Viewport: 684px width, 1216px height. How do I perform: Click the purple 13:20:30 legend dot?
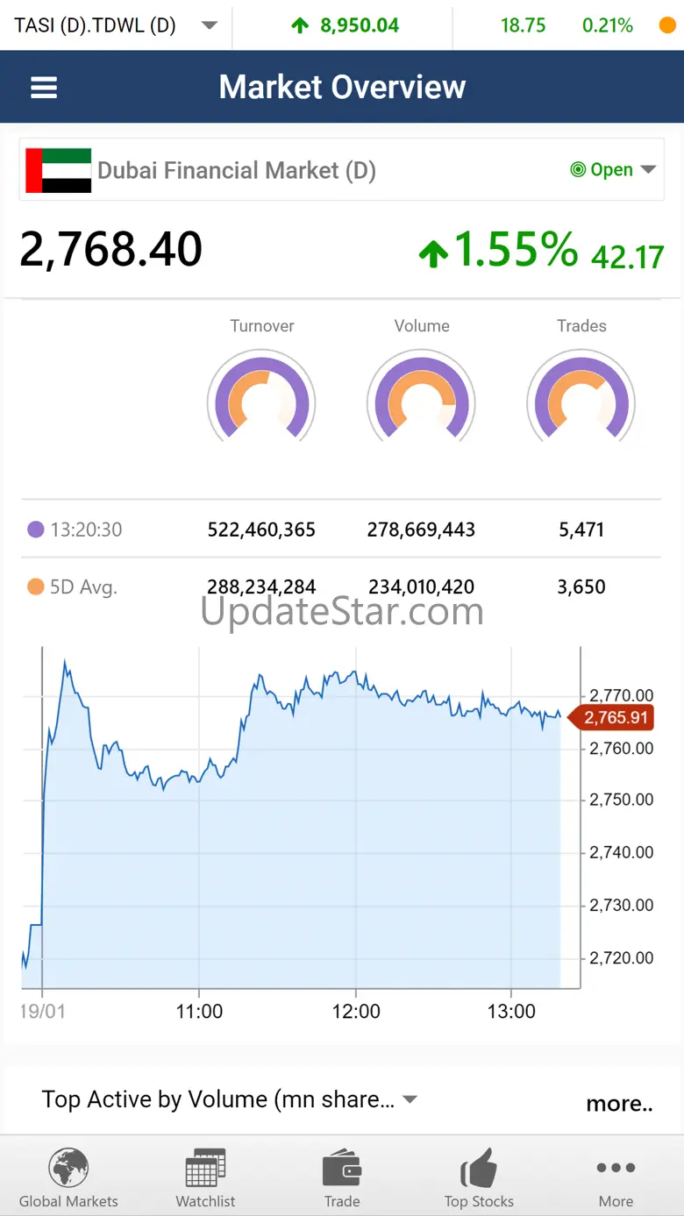click(x=36, y=530)
